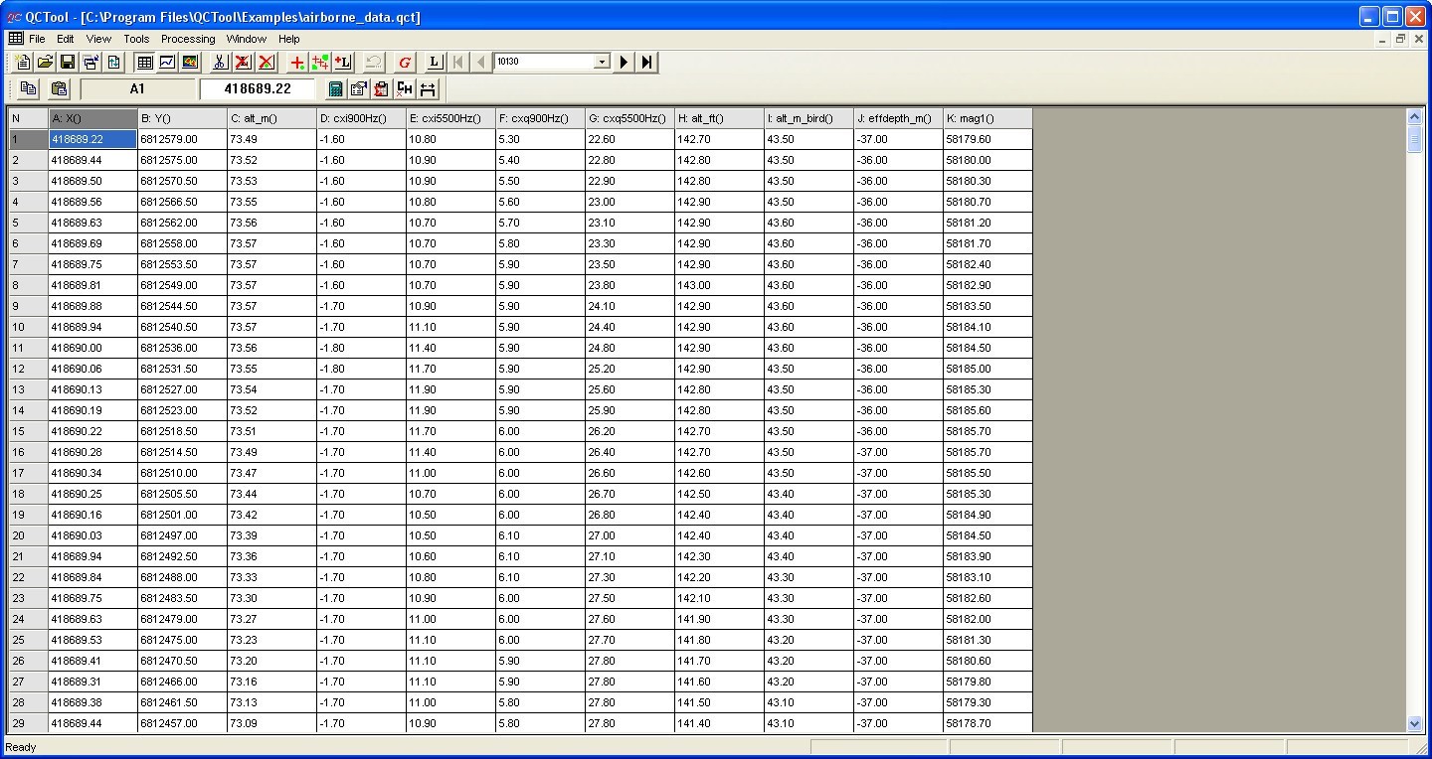The image size is (1432, 759).
Task: Click the scissors Cut icon
Action: (x=220, y=62)
